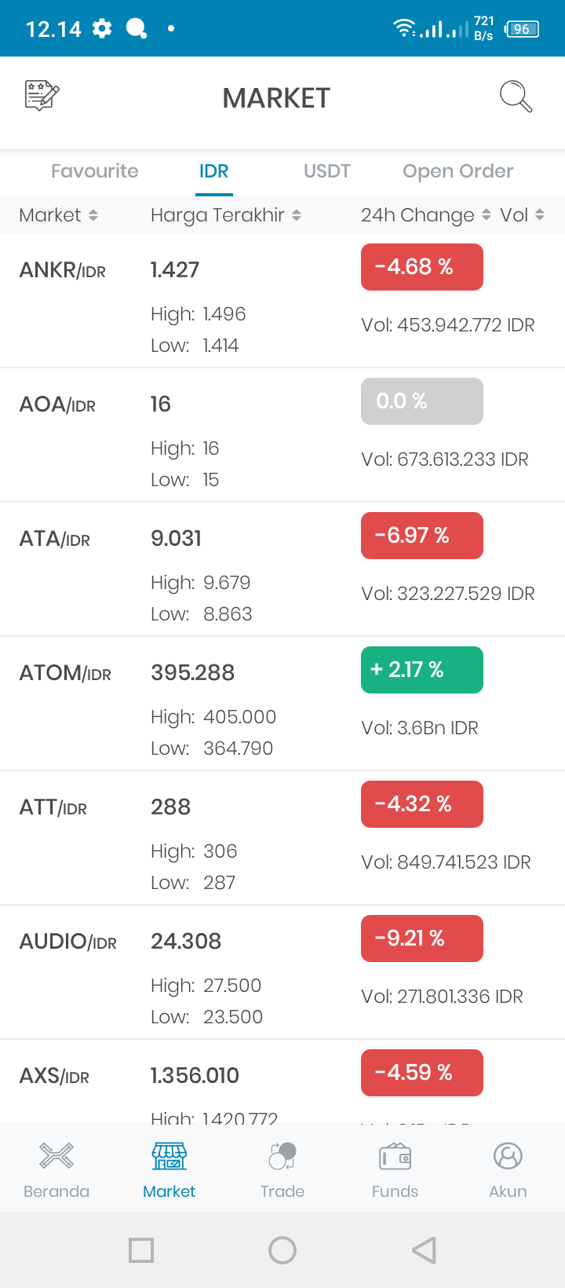Viewport: 565px width, 1288px height.
Task: Switch to the Favourite tab
Action: (x=95, y=171)
